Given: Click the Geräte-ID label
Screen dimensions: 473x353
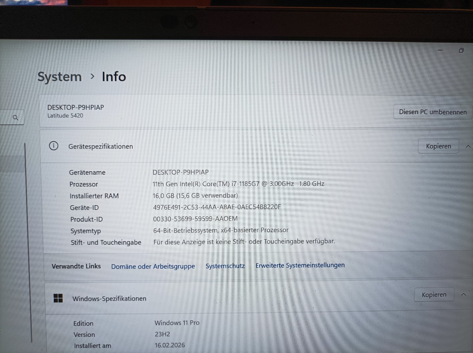Looking at the screenshot, I should [x=84, y=208].
